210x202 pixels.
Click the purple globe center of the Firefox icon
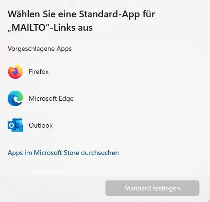tap(15, 71)
